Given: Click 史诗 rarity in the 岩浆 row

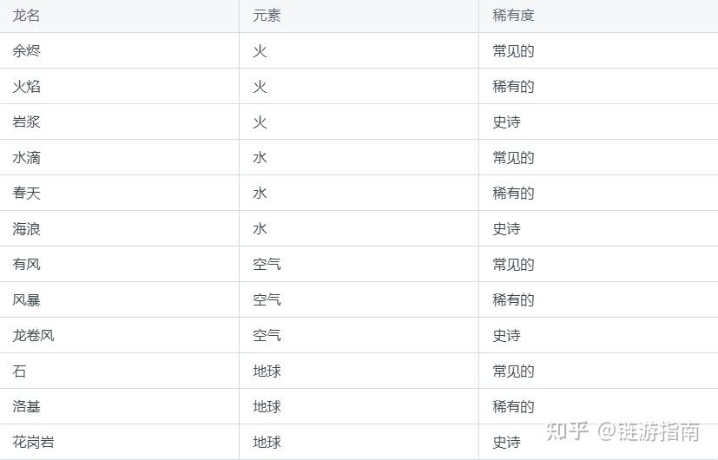Looking at the screenshot, I should 506,122.
